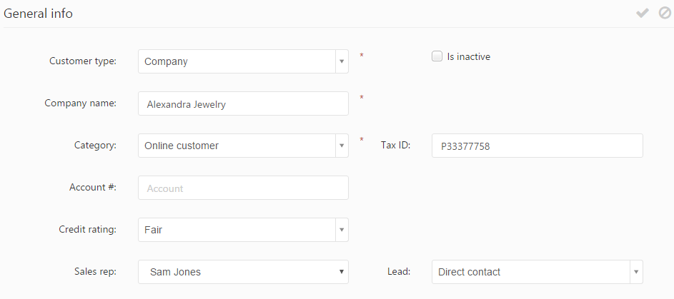
Task: Toggle the Is inactive checkbox
Action: coord(437,57)
